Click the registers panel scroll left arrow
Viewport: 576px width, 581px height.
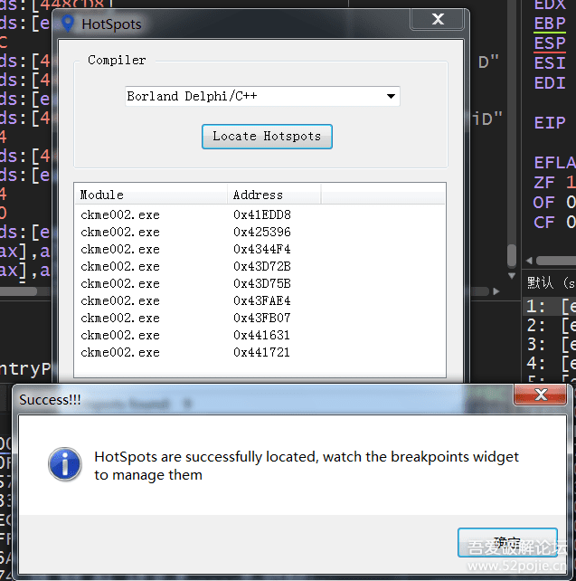tap(529, 261)
